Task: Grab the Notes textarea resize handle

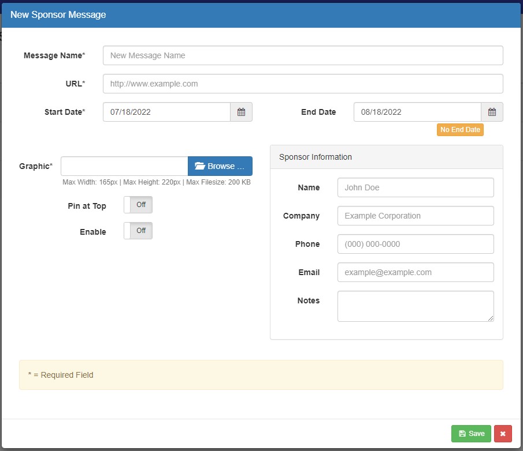Action: pyautogui.click(x=491, y=318)
